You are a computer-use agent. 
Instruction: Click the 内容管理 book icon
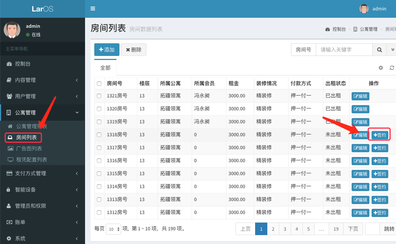point(9,80)
